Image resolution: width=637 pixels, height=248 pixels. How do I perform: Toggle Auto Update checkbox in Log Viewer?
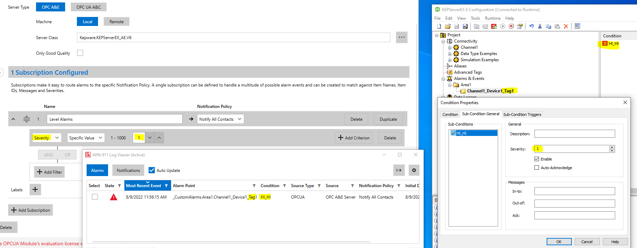[x=152, y=170]
